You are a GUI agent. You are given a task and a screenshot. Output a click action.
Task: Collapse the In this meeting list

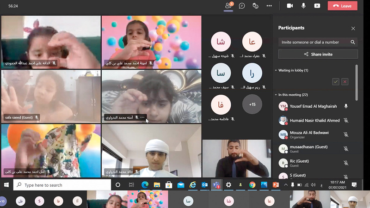(x=276, y=95)
